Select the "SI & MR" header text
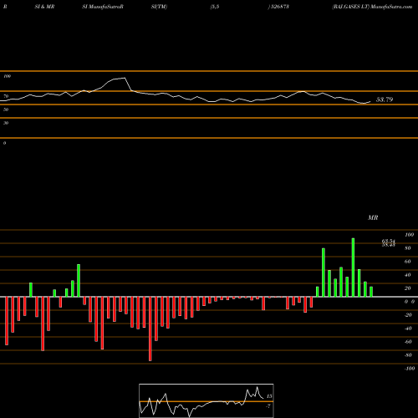 coord(44,7)
